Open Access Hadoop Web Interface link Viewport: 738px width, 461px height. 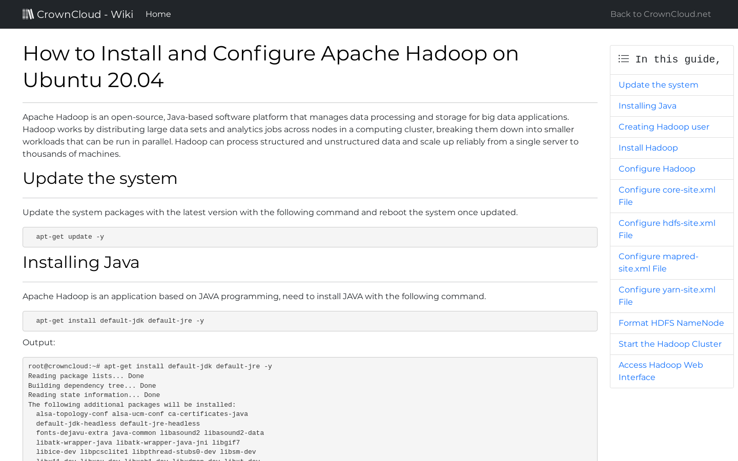(660, 371)
